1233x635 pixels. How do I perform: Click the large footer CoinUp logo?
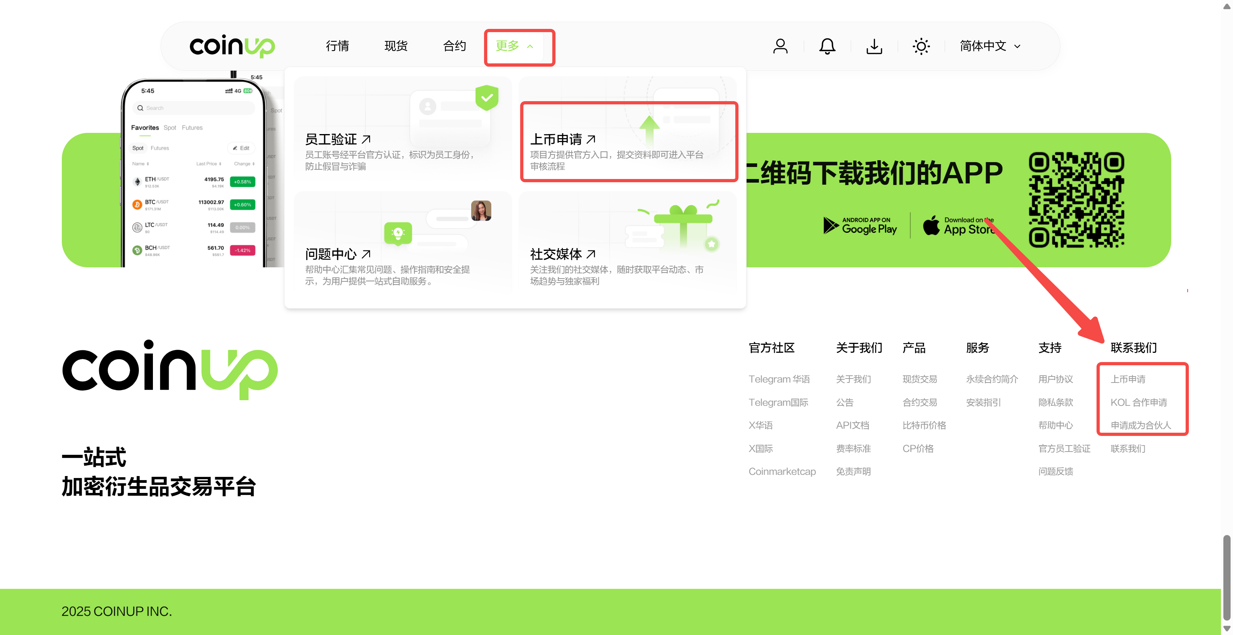point(170,370)
